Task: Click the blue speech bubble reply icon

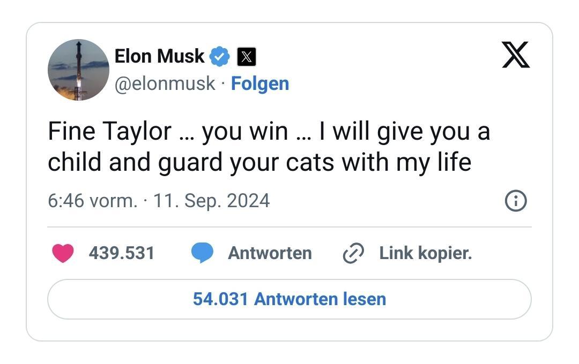Action: 202,253
